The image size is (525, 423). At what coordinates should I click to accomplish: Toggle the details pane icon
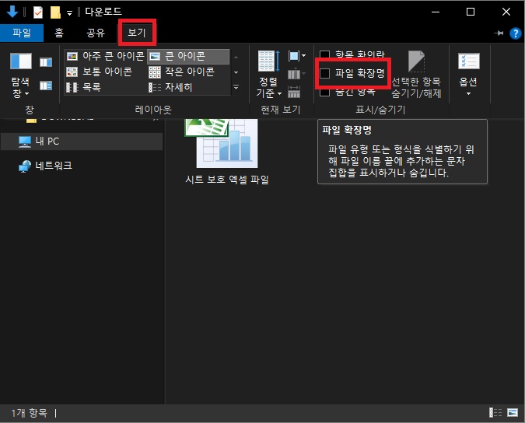[46, 86]
